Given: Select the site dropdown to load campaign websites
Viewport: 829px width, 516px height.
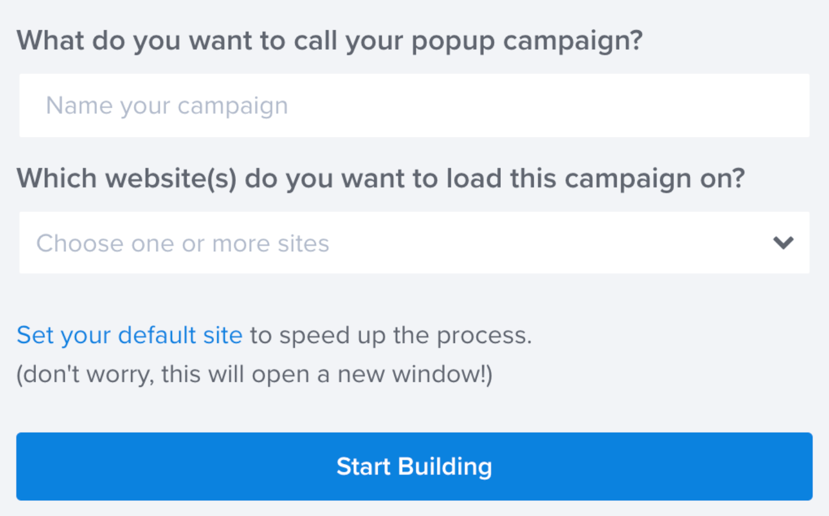Looking at the screenshot, I should pos(414,242).
